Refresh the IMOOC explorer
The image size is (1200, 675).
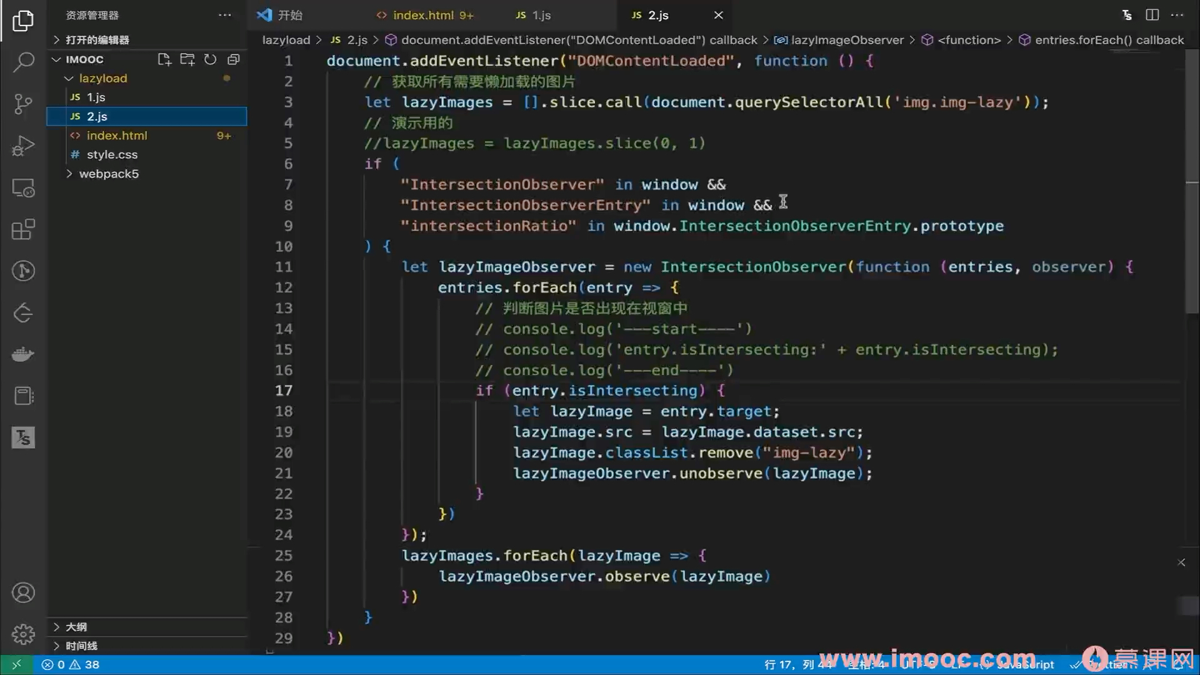pyautogui.click(x=211, y=59)
